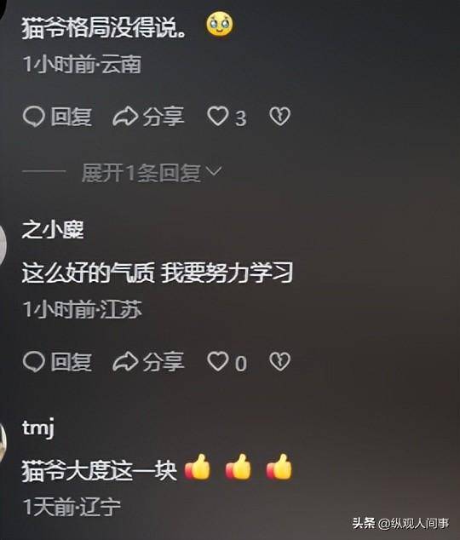Open the profile of user 之小鹿
Screen dimensions: 460x540
coord(53,230)
